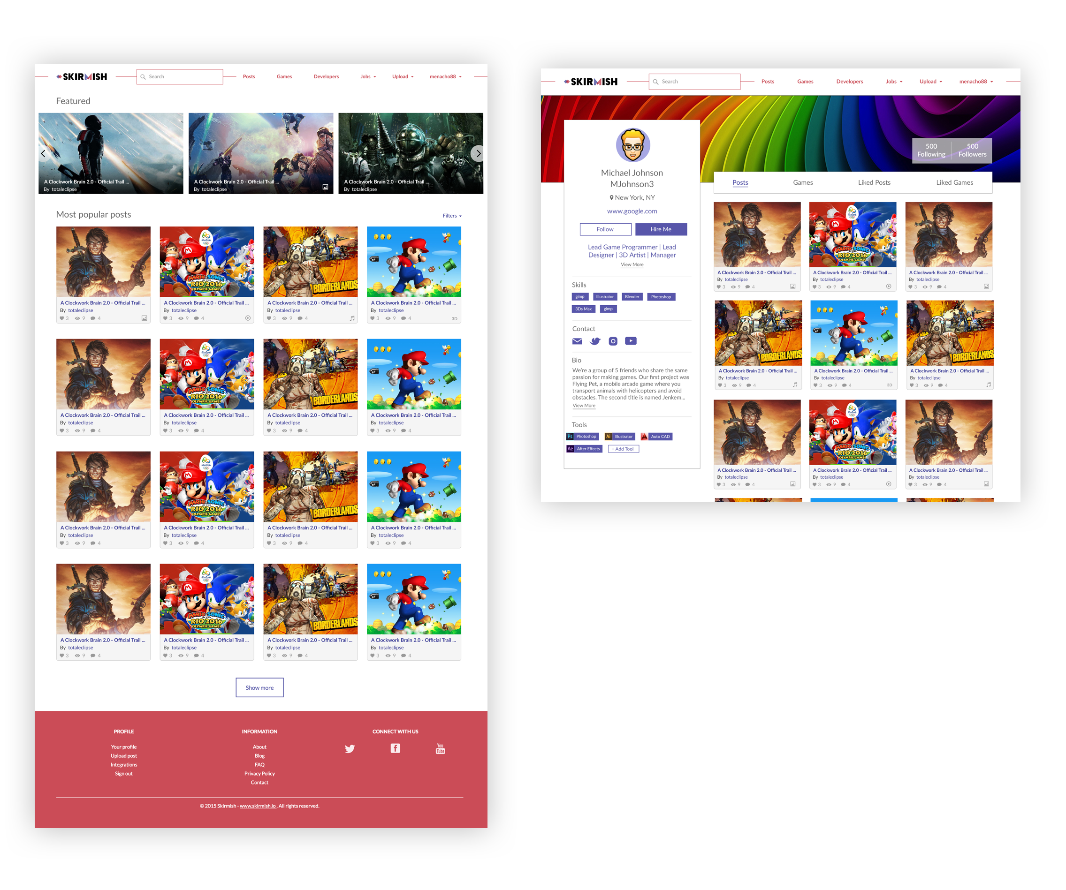
Task: Open the Twitter icon in the footer
Action: click(350, 748)
